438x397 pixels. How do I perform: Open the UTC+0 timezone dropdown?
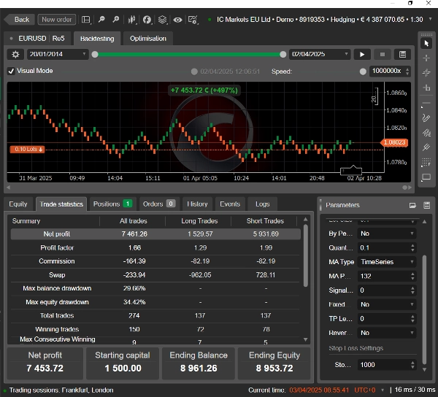pos(383,390)
